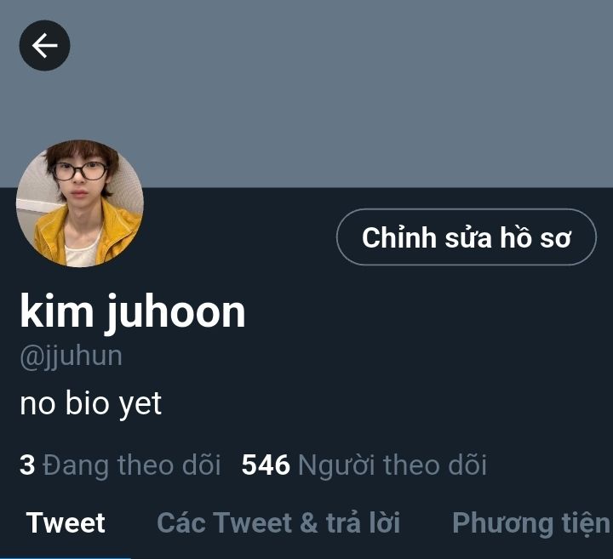Open the gray header banner image
The image size is (613, 559).
click(306, 94)
